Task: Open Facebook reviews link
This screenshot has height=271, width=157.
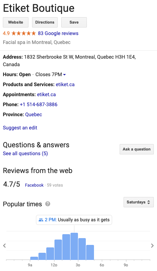Action: pos(34,185)
